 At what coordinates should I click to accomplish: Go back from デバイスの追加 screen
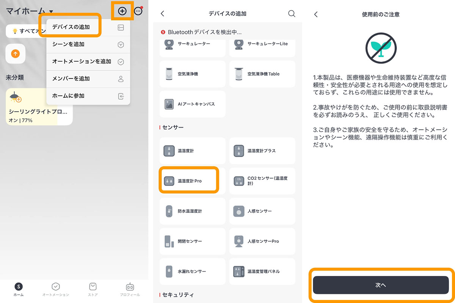pos(162,13)
